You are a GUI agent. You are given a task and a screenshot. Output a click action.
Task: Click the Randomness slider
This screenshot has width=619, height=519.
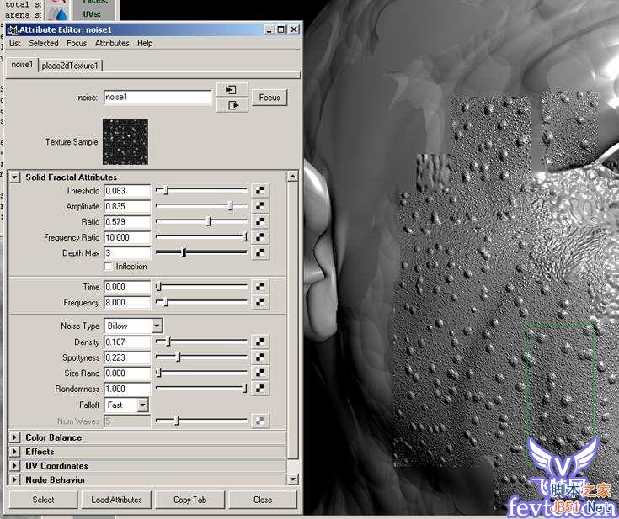[x=201, y=389]
